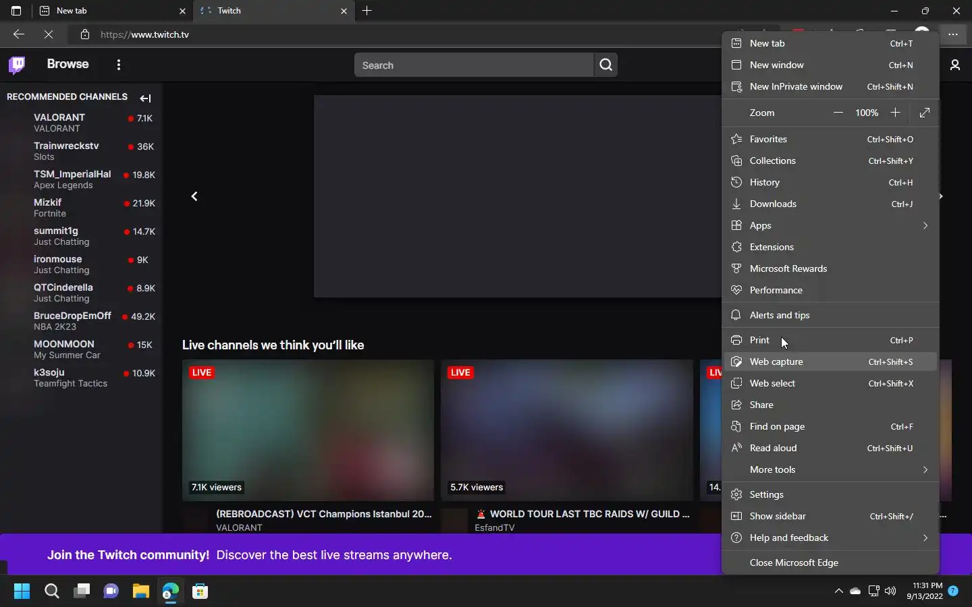972x607 pixels.
Task: Choose Print from the menu
Action: (830, 340)
